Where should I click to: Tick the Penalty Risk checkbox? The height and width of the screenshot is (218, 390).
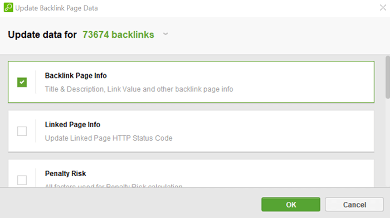pos(22,180)
